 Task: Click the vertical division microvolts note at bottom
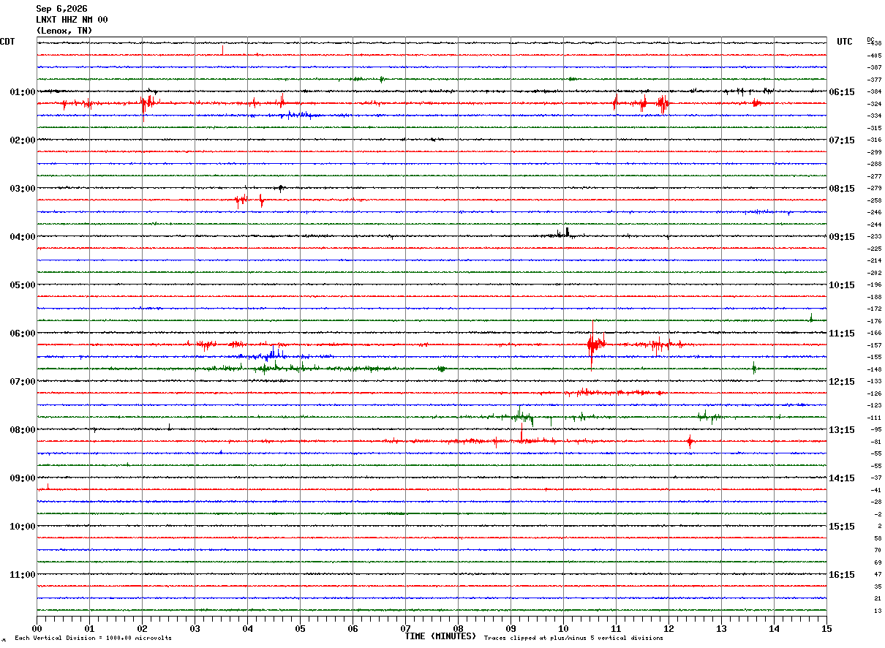pos(93,638)
